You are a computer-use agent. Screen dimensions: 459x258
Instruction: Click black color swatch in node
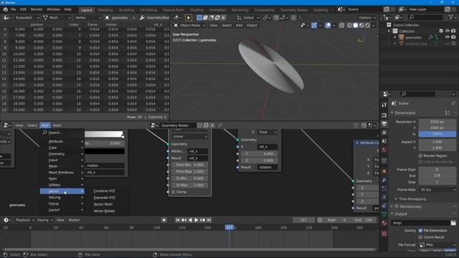tap(105, 151)
